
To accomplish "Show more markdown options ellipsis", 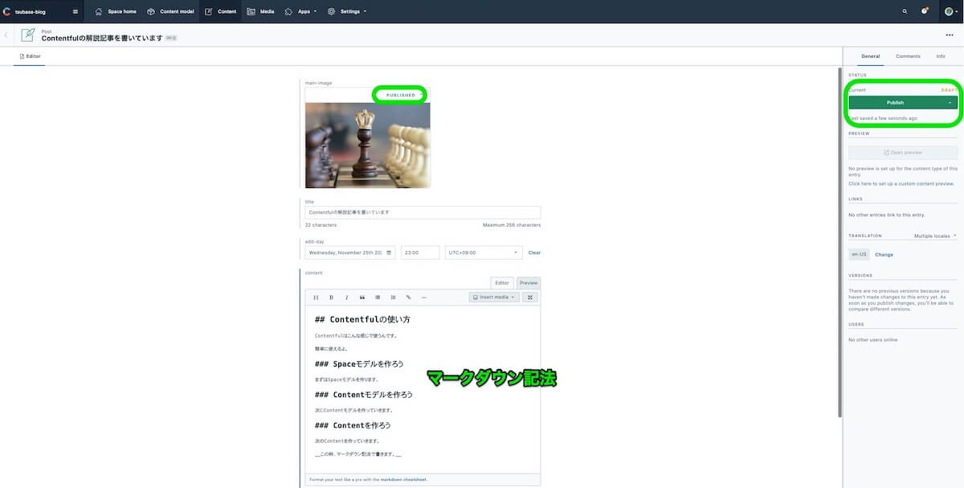I will click(424, 297).
